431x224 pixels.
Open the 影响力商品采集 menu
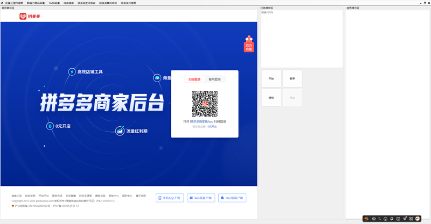[x=36, y=3]
